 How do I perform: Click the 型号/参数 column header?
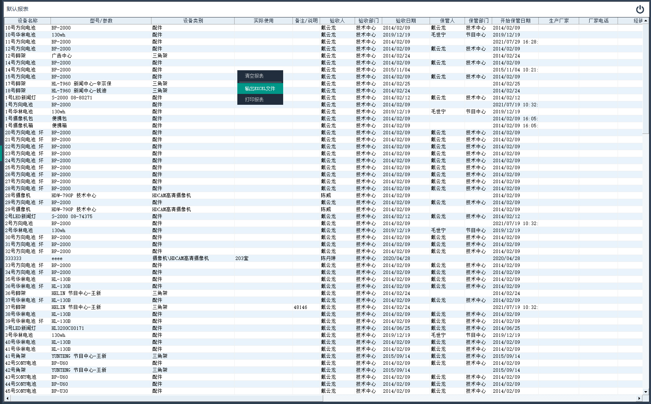pos(101,21)
